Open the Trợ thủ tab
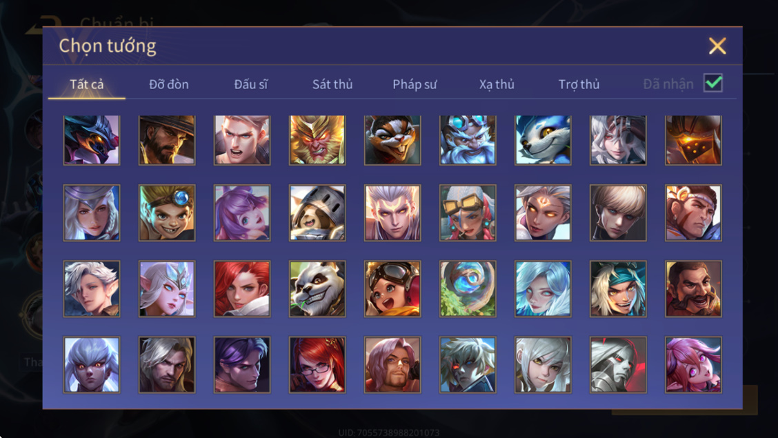Image resolution: width=778 pixels, height=438 pixels. tap(579, 84)
